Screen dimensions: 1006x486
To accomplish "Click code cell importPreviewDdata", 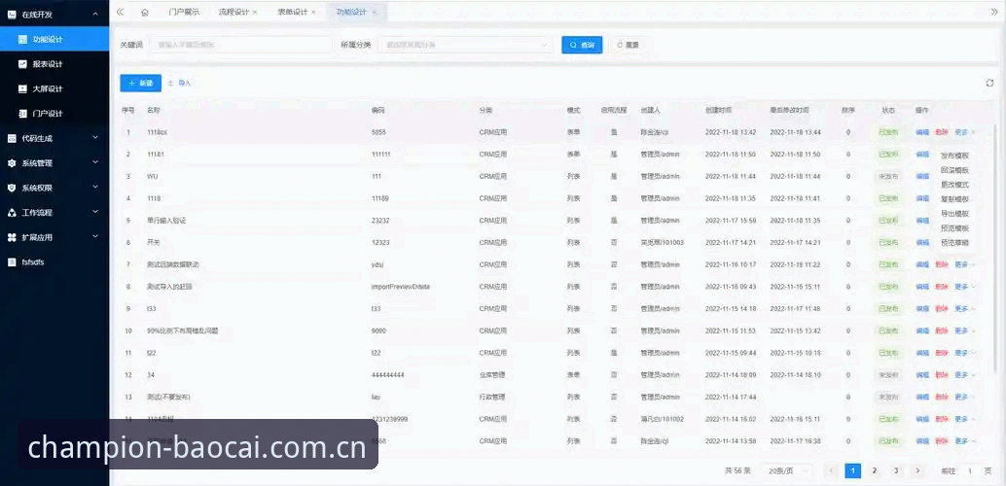I will [400, 287].
